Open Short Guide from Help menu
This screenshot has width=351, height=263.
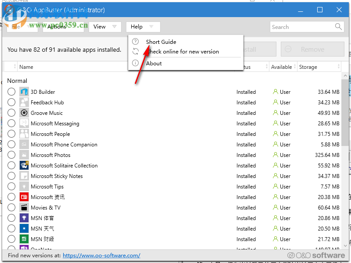pyautogui.click(x=161, y=42)
